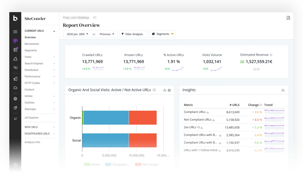
Task: Click the Crawled URLs value 13,771,969
Action: point(92,62)
